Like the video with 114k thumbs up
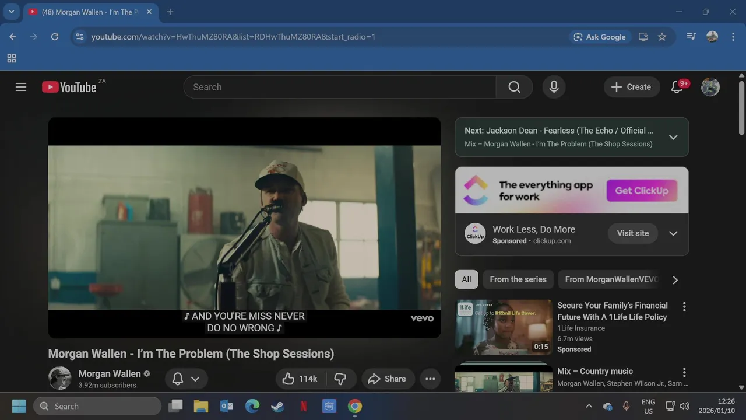Viewport: 746px width, 420px height. pyautogui.click(x=301, y=379)
